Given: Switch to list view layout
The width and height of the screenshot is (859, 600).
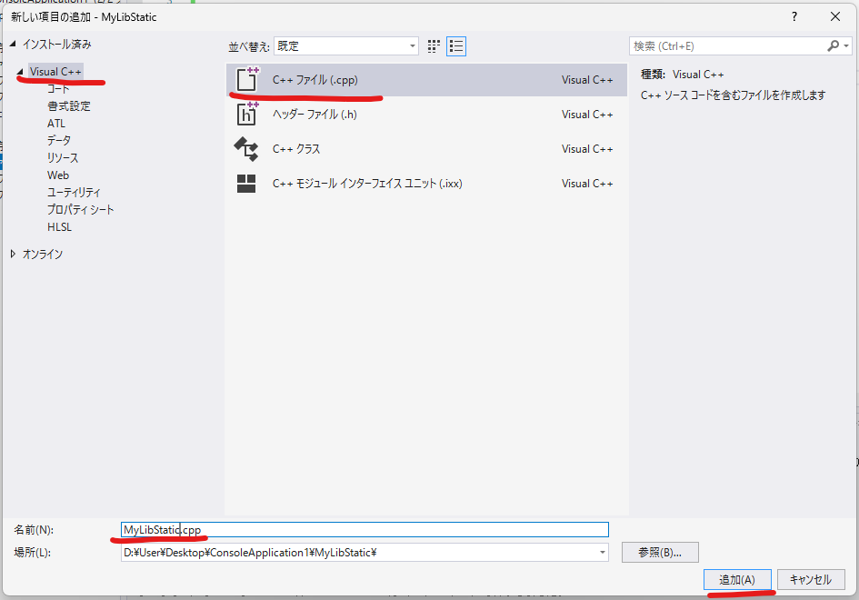Looking at the screenshot, I should 456,45.
